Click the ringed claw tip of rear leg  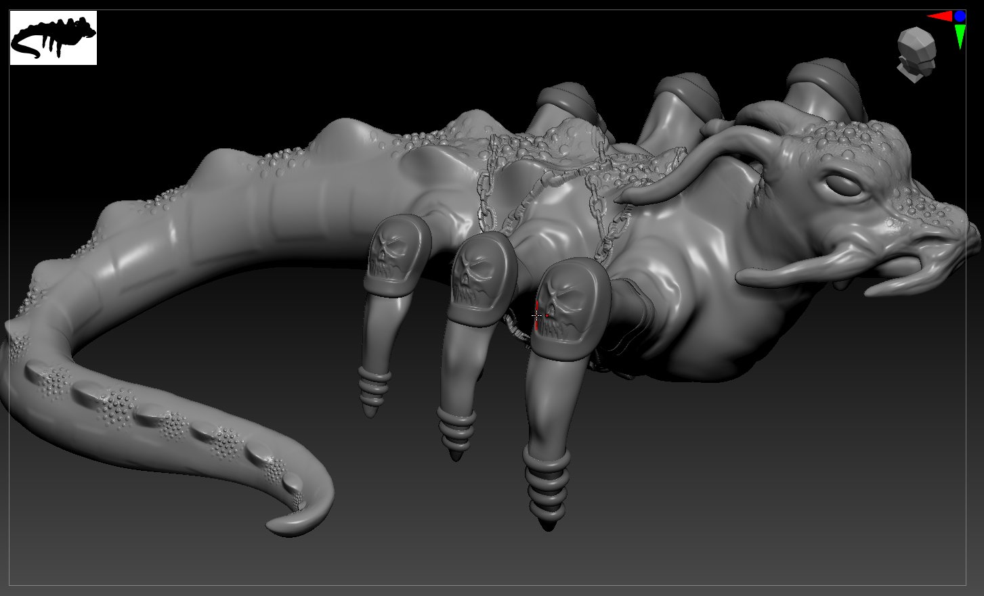coord(373,392)
